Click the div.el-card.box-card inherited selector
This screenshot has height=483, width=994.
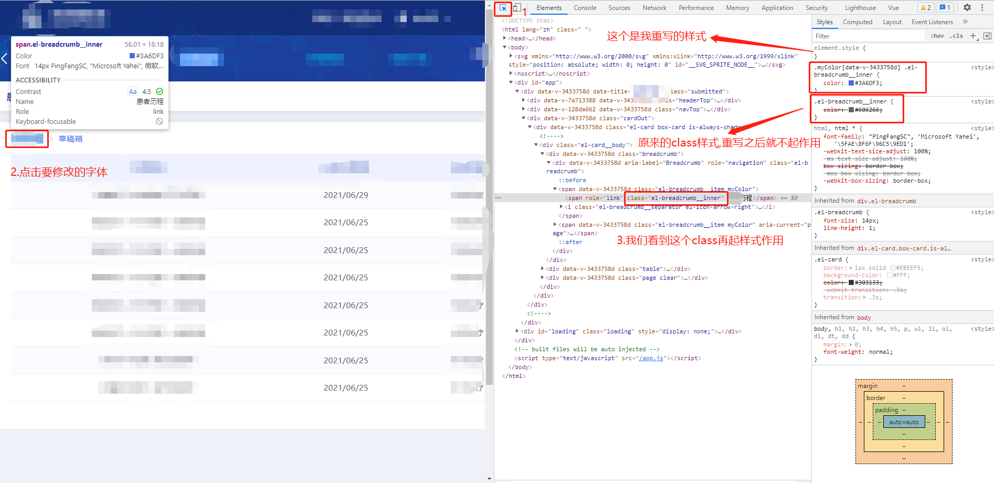click(904, 248)
